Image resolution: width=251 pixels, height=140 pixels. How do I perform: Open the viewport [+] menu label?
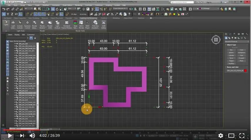pos(41,34)
